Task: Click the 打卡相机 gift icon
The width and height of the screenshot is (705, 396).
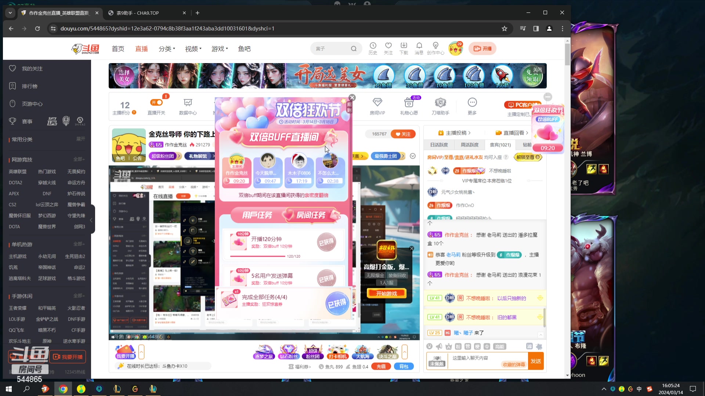Action: [337, 352]
